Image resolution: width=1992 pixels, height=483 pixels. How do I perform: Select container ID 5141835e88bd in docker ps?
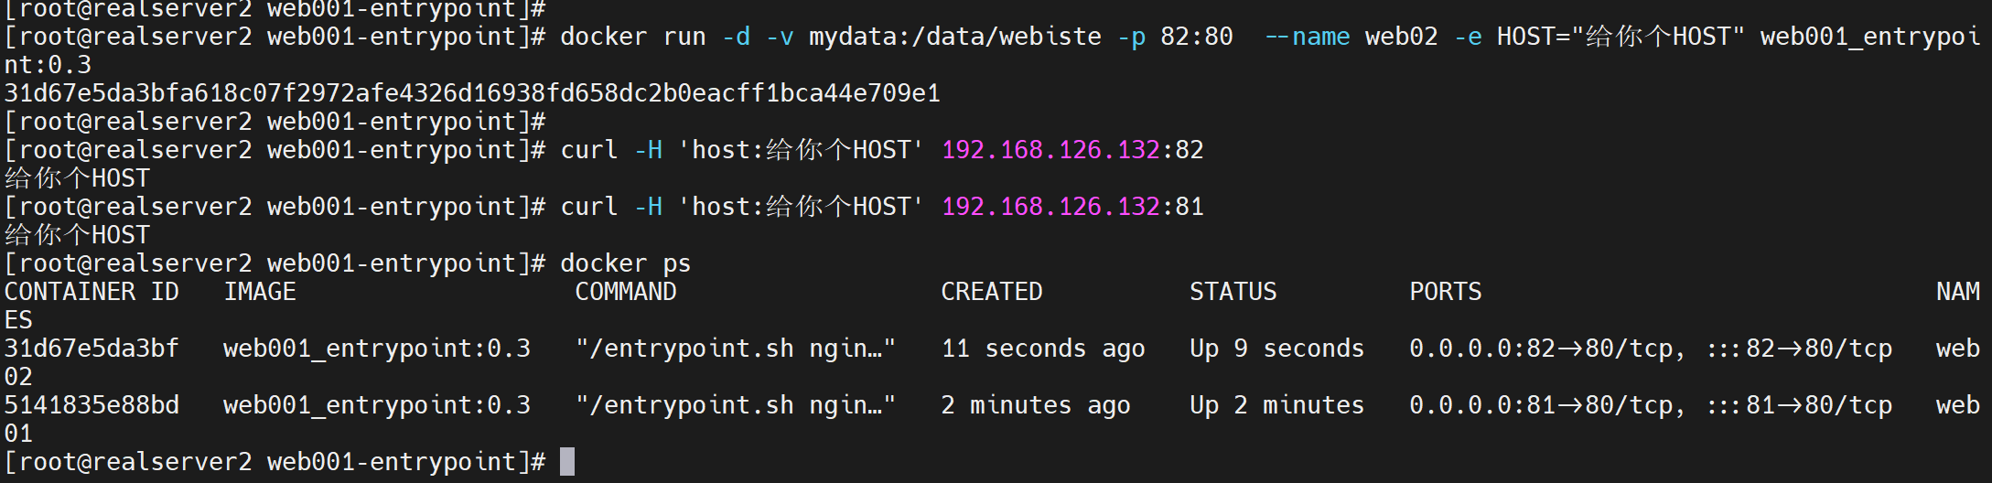pos(92,405)
